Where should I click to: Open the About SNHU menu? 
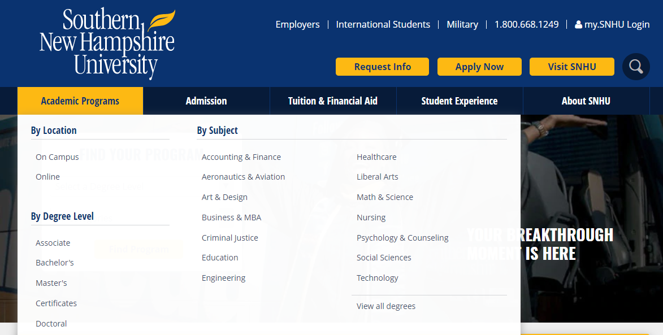coord(586,101)
